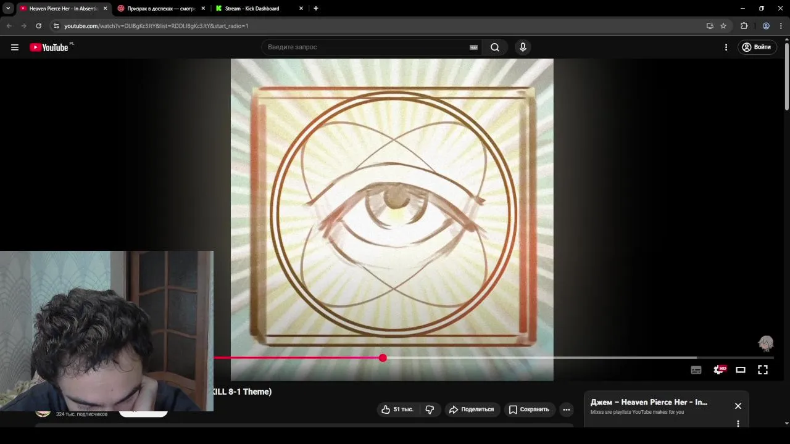The width and height of the screenshot is (790, 444).
Task: Open the YouTube guide hamburger menu
Action: click(x=15, y=47)
